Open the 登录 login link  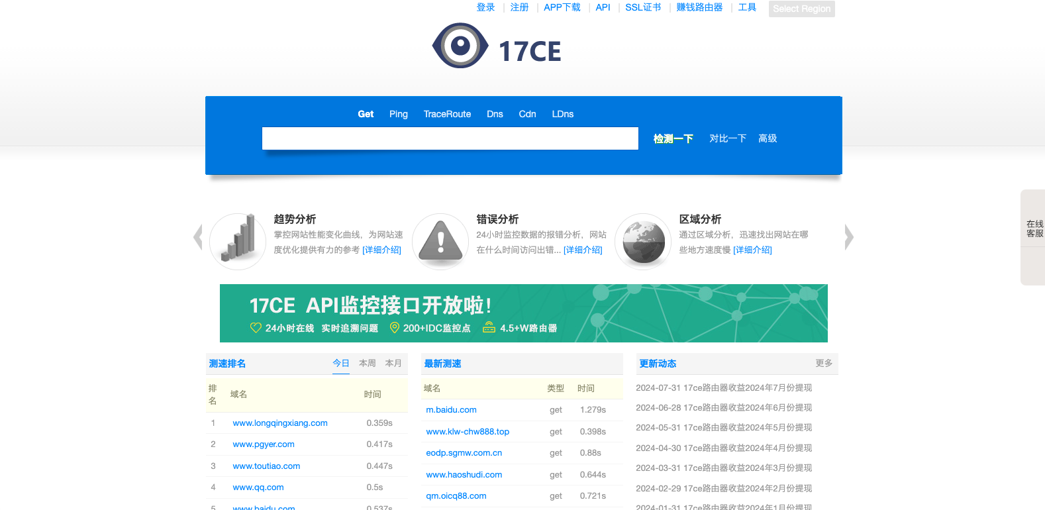485,7
